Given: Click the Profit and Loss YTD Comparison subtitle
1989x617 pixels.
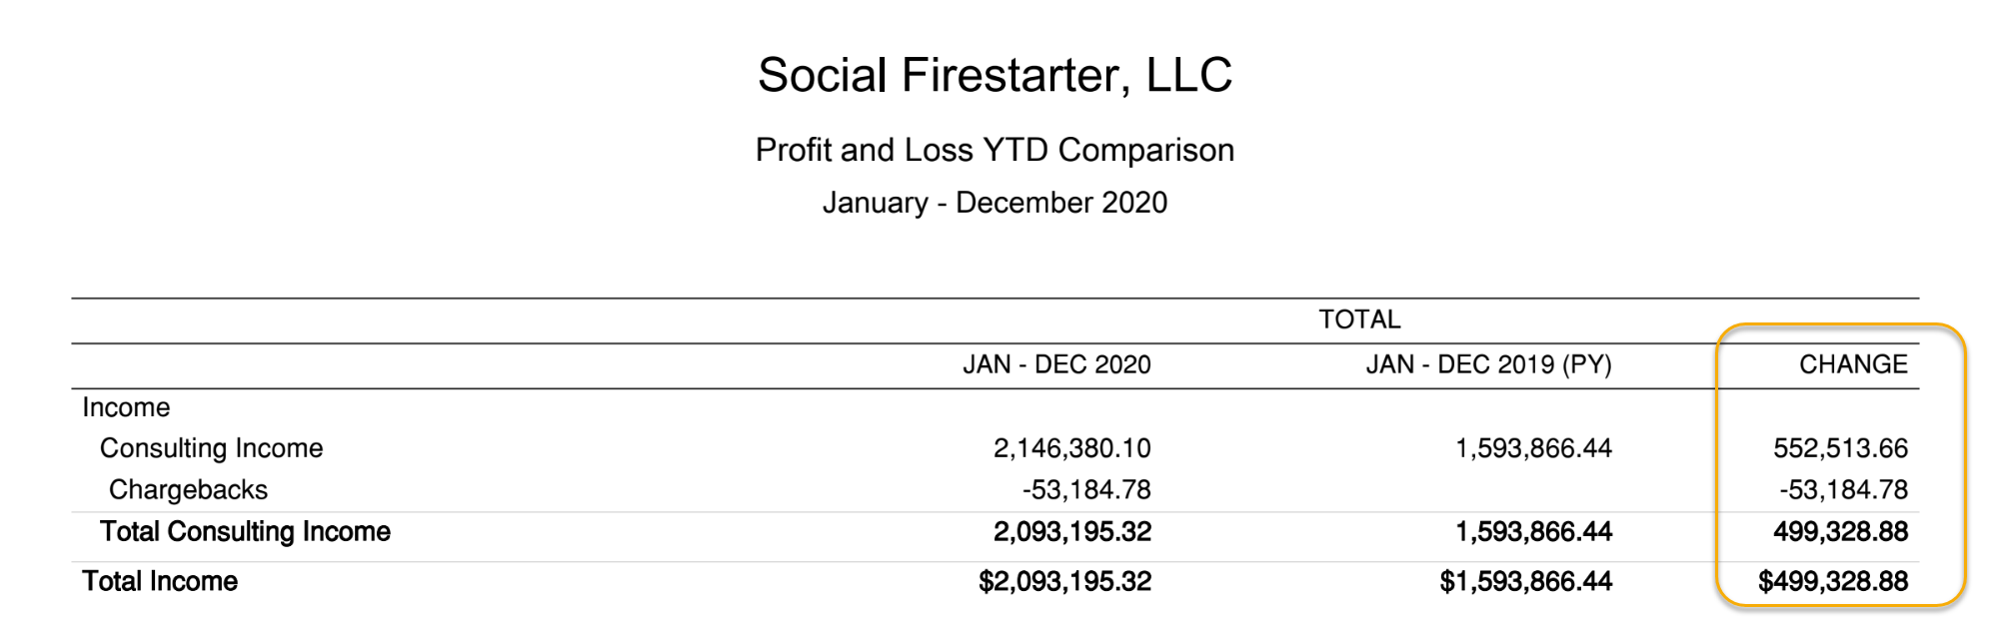Looking at the screenshot, I should (994, 150).
